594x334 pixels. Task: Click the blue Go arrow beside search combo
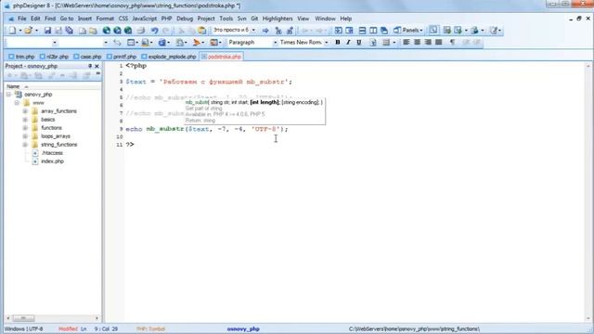click(x=265, y=31)
